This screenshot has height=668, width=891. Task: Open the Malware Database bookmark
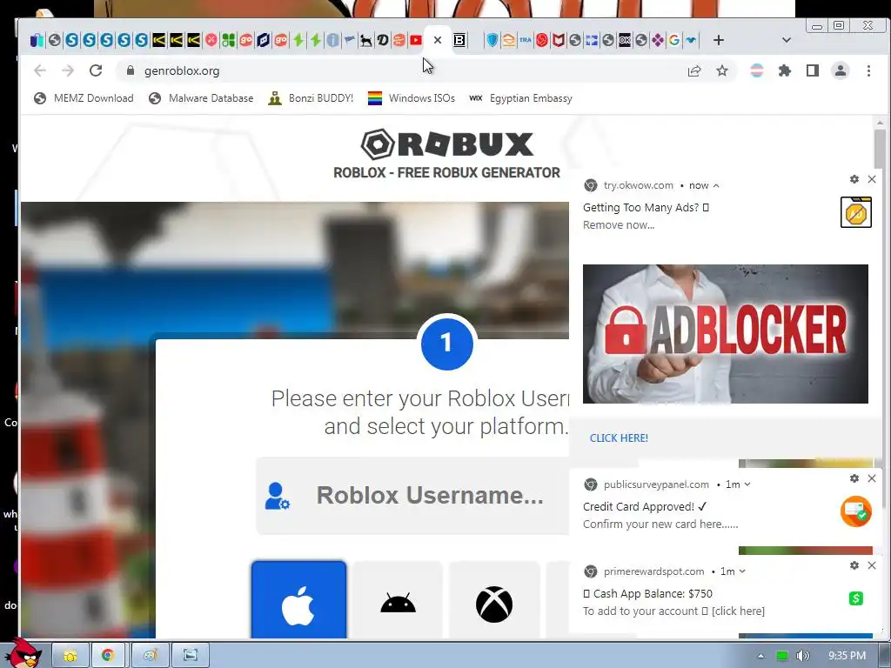coord(201,98)
